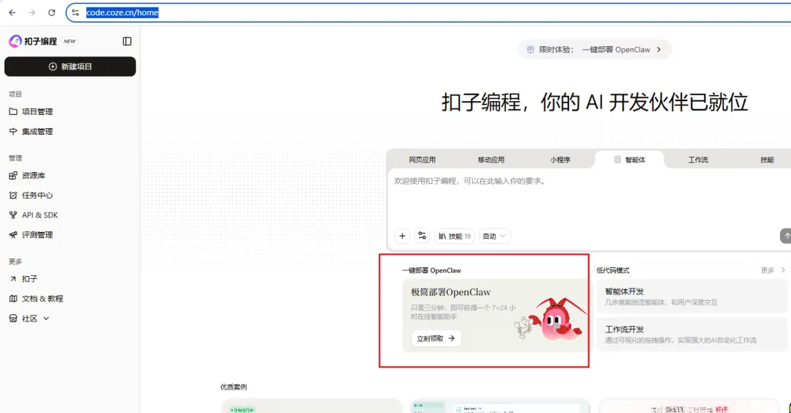Click the 扣子编程 logo
Viewport: 791px width, 413px height.
coord(33,41)
